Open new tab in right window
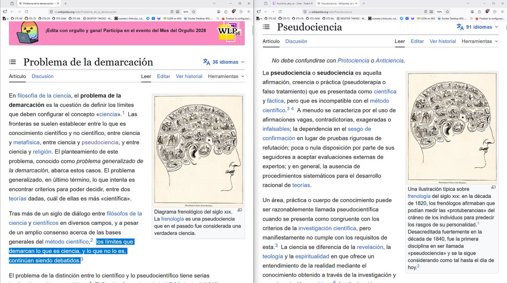Screen dimensions: 507x283 pyautogui.click(x=364, y=3)
